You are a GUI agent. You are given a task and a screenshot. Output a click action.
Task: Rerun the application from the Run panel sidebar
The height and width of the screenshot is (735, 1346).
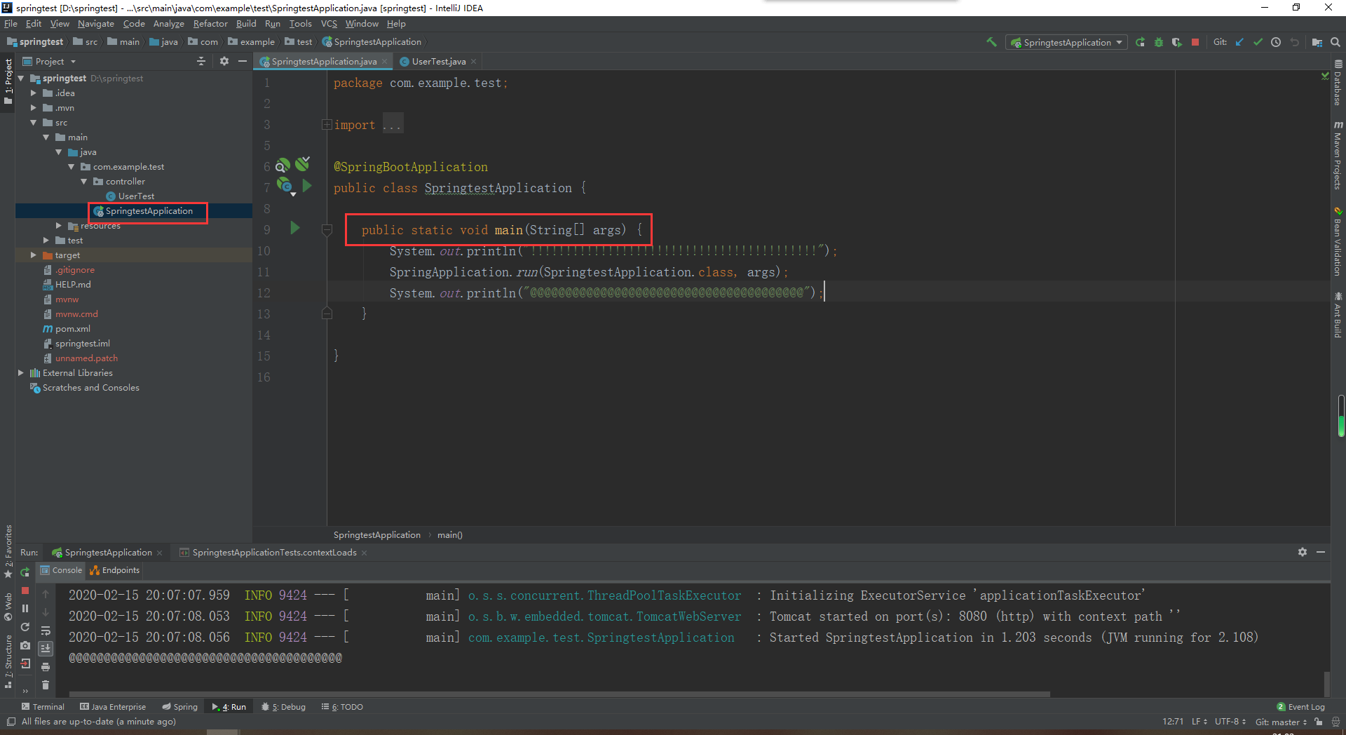pos(25,572)
